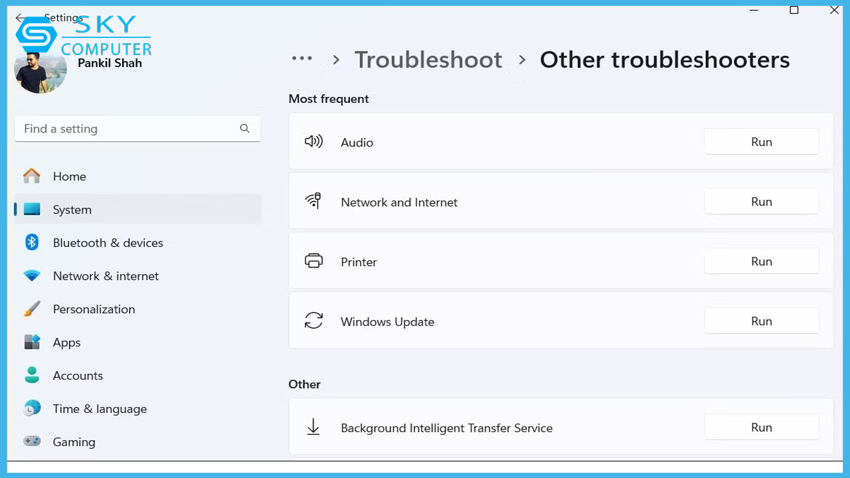Click the Time & language clock icon
The height and width of the screenshot is (478, 850).
tap(32, 408)
